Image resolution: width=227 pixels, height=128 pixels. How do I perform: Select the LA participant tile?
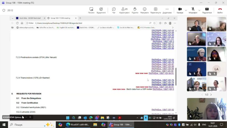click(x=216, y=69)
